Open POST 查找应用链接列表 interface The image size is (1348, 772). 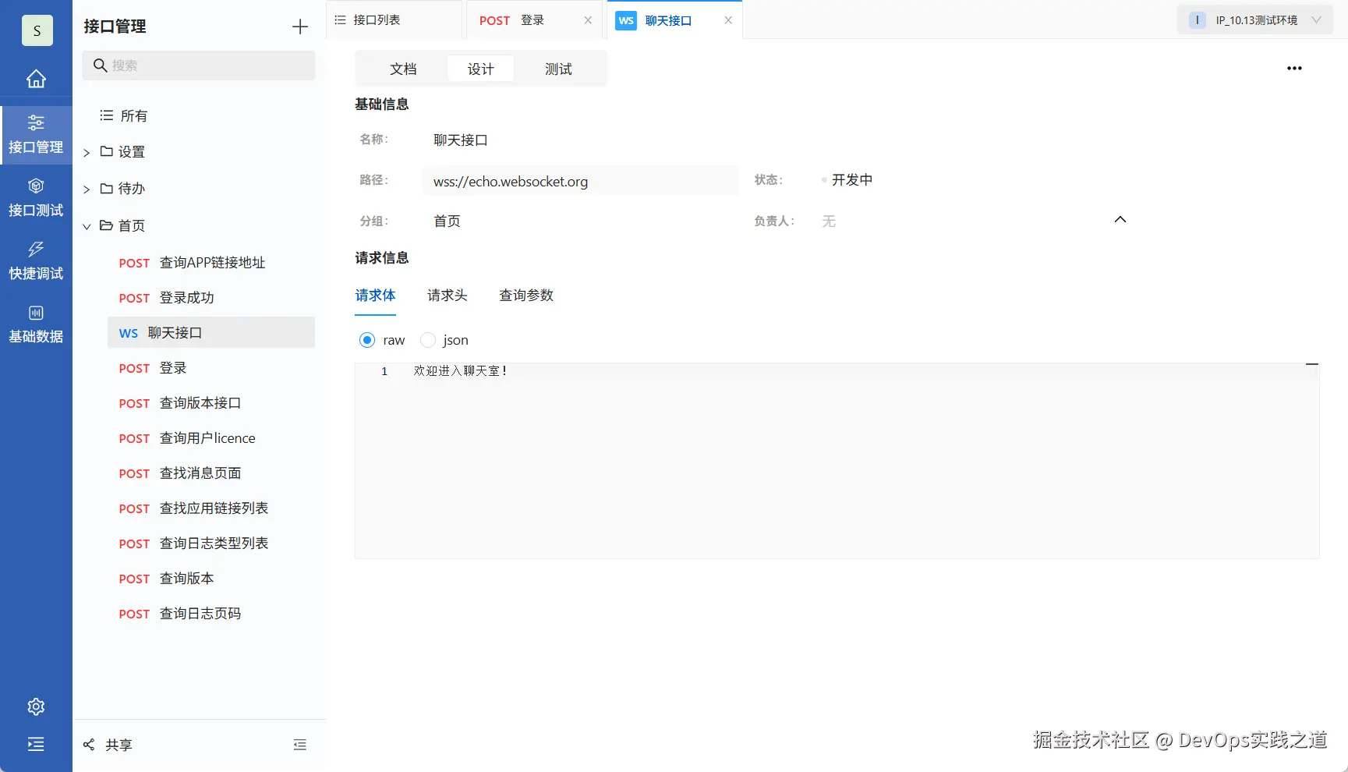(x=211, y=508)
